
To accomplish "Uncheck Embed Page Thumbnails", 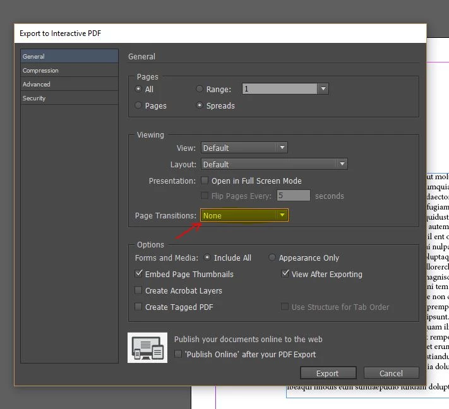I will point(138,274).
